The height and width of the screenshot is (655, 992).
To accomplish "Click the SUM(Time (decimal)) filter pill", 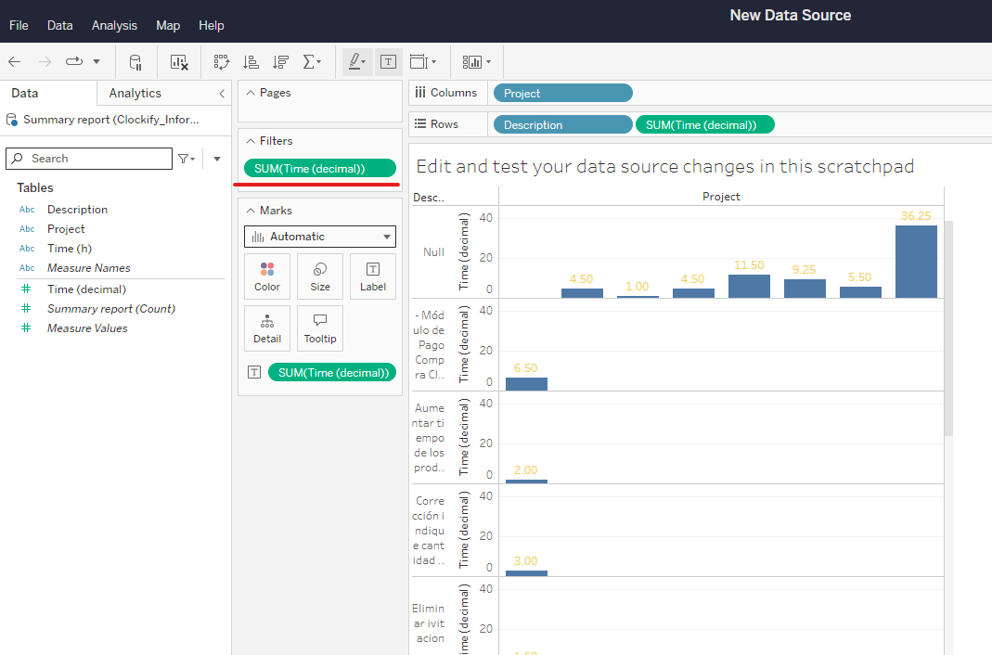I will tap(319, 170).
